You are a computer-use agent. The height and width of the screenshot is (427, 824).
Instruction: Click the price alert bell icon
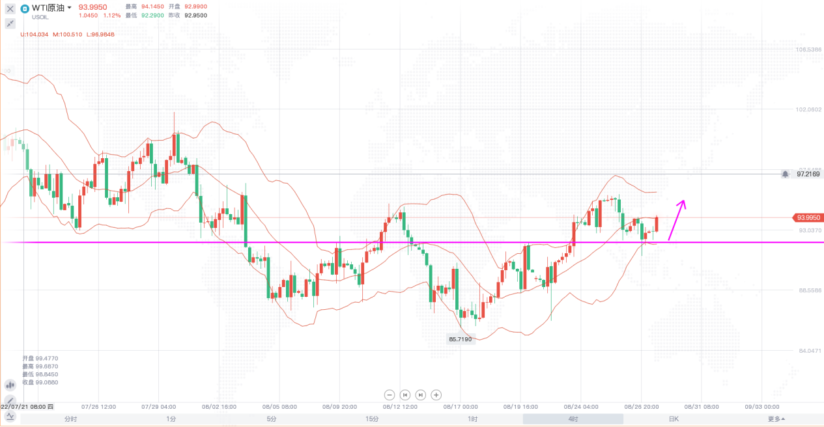click(786, 174)
